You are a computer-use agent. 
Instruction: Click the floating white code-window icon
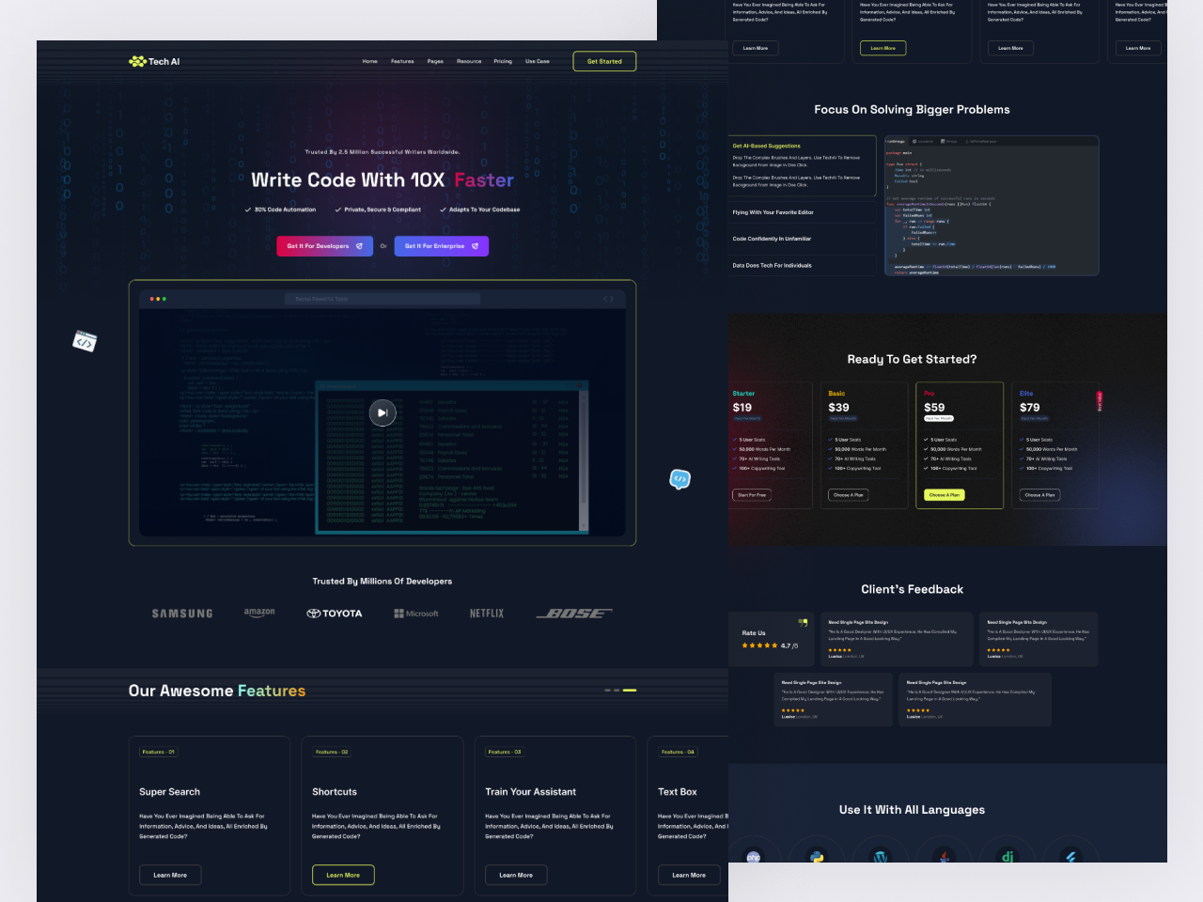85,341
